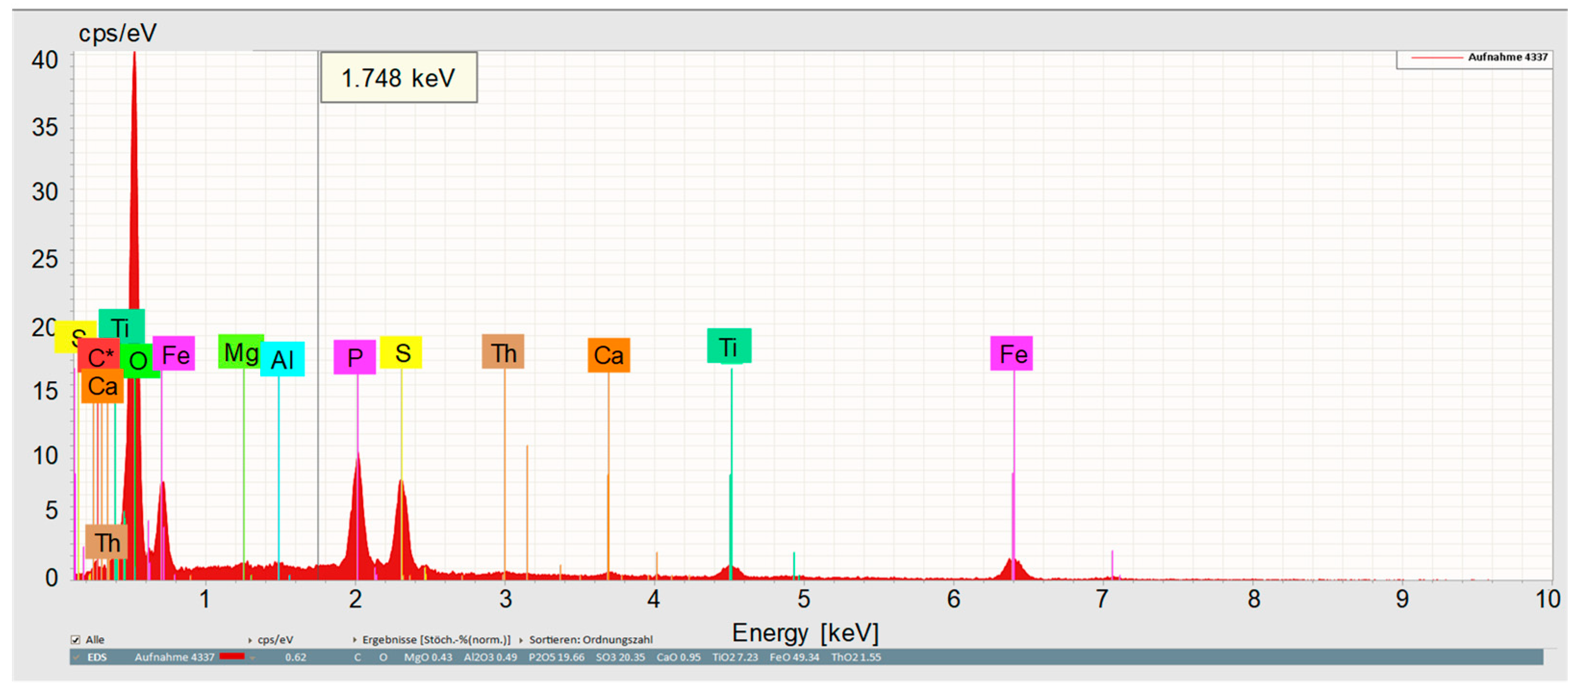Toggle the checkmark on the EDS row
Screen dimensions: 1577x694
[76, 657]
